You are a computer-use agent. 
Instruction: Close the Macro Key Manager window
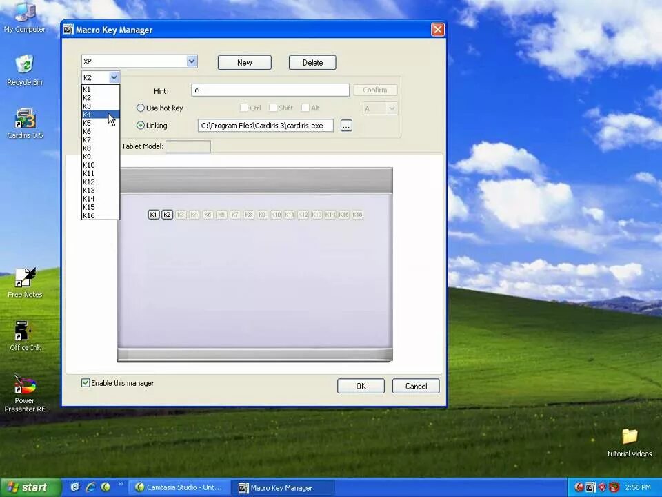[437, 30]
